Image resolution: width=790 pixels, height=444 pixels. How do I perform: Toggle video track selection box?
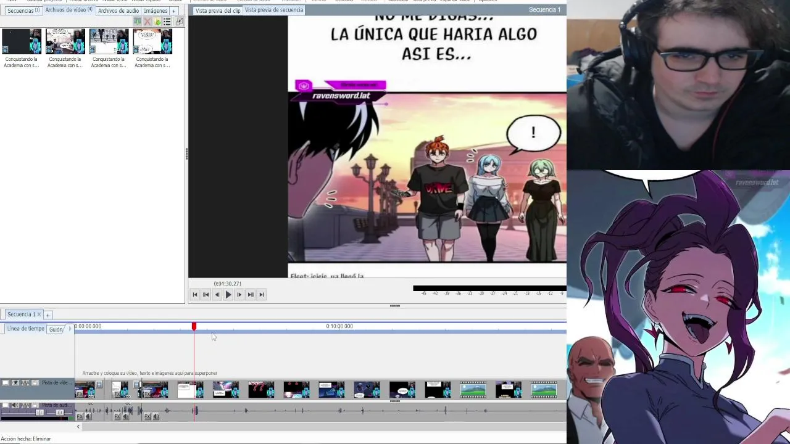click(x=6, y=382)
